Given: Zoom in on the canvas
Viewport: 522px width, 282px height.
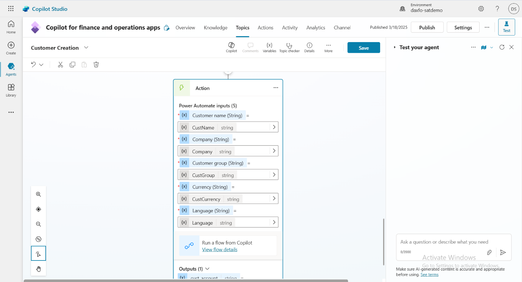Looking at the screenshot, I should (38, 194).
